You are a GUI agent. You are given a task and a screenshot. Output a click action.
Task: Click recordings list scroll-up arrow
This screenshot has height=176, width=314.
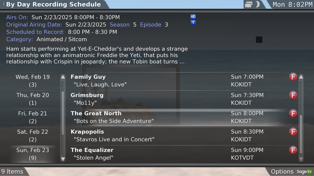pos(301,77)
